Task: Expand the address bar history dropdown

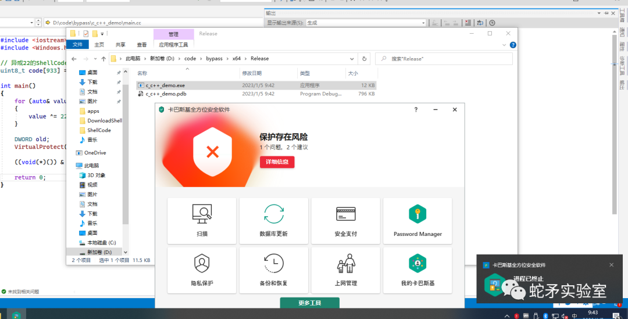Action: click(x=352, y=59)
